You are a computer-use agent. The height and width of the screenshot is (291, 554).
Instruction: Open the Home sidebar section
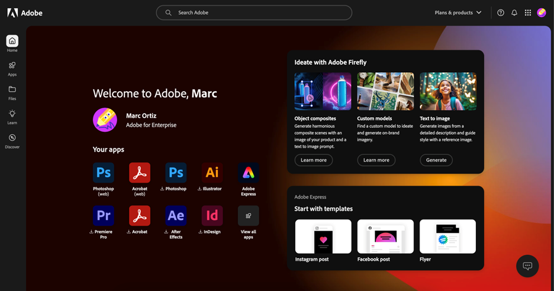click(12, 44)
